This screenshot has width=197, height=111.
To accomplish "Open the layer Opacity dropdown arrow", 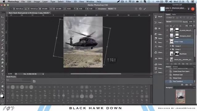I will click(194, 22).
